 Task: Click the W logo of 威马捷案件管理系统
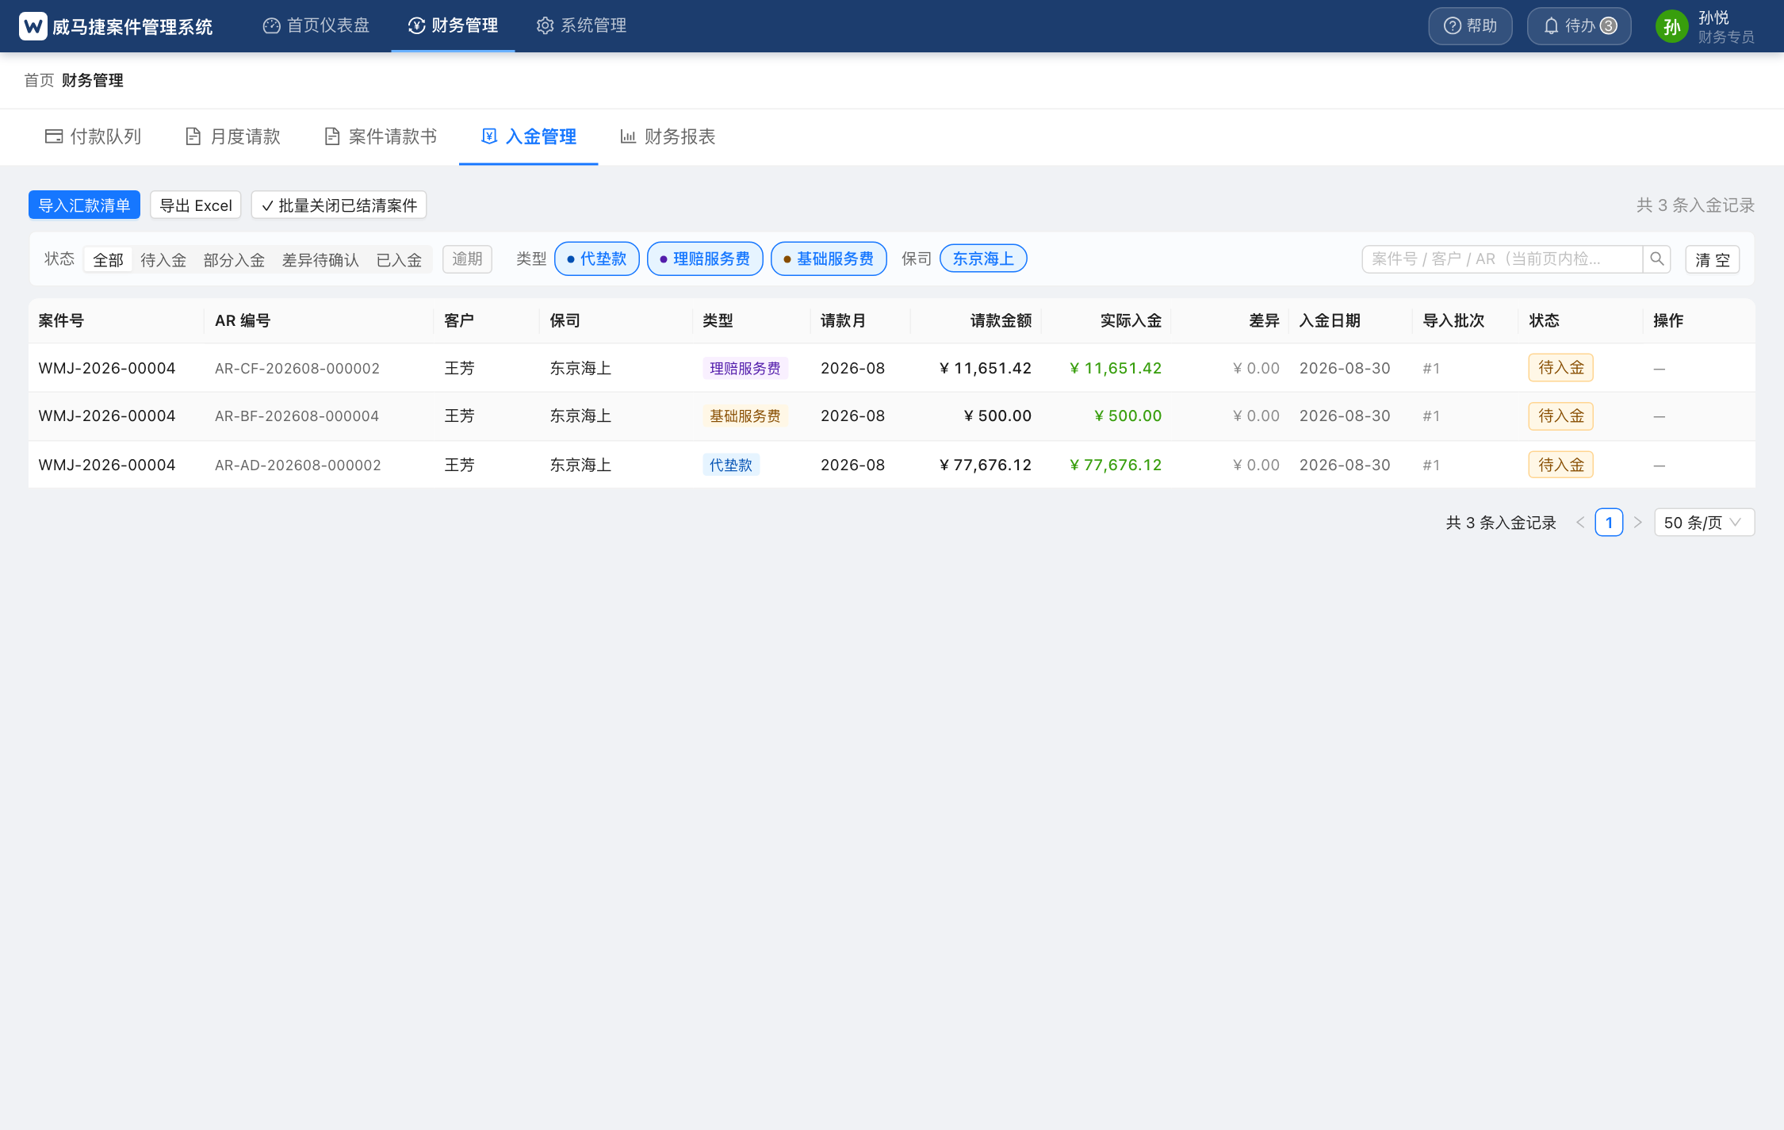coord(33,26)
